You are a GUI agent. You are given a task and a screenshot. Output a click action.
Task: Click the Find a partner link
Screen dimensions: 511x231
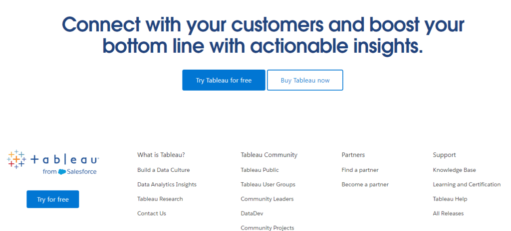click(x=360, y=170)
